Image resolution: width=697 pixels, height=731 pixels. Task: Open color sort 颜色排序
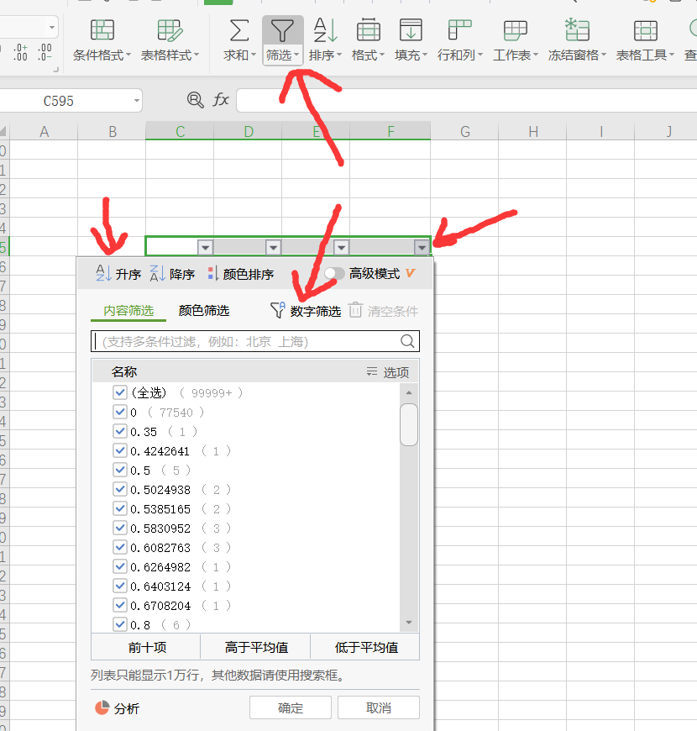click(241, 274)
